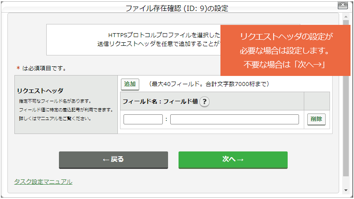Click the フィールド値に特定の差込記号 note text

(66, 110)
